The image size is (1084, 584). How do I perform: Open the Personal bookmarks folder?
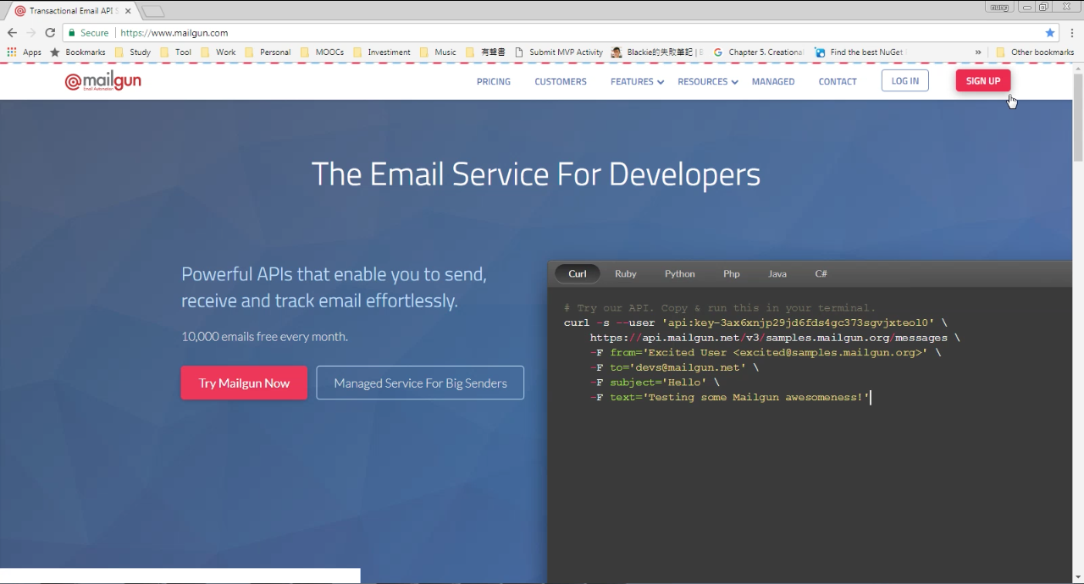pyautogui.click(x=268, y=52)
